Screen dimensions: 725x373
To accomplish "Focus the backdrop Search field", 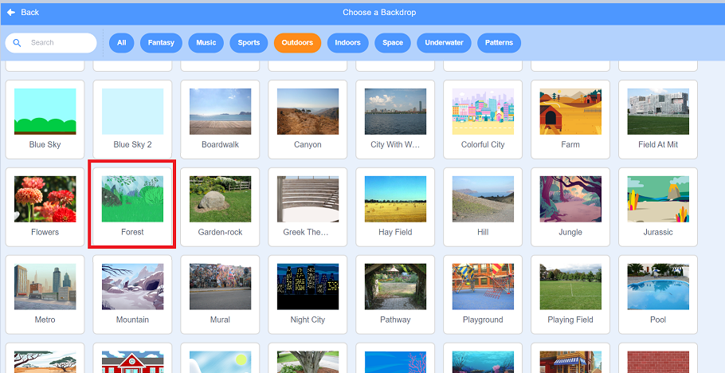I will [51, 42].
